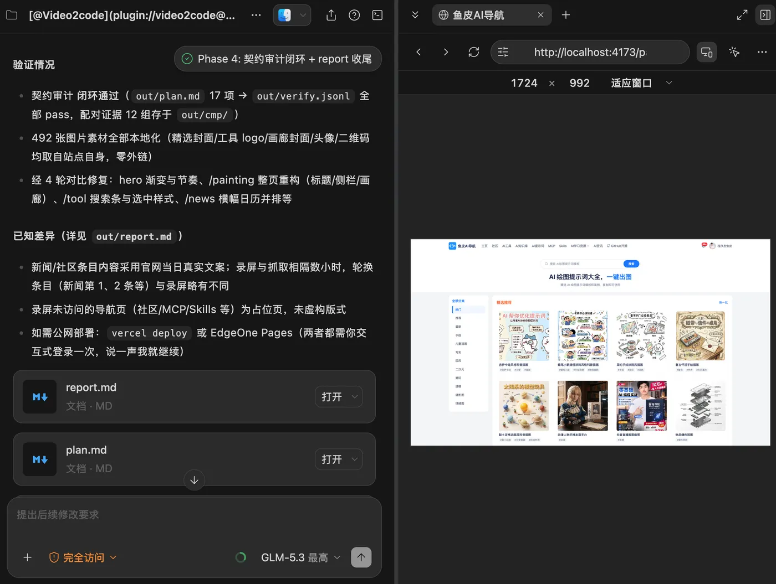Click the expand-to-fullscreen arrows icon
This screenshot has width=776, height=584.
pos(742,15)
